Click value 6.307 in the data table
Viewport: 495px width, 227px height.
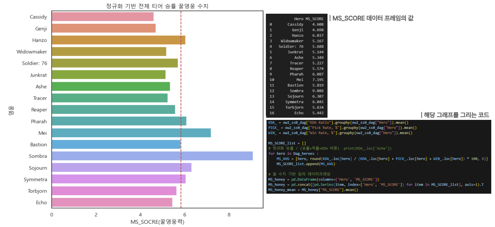coord(318,96)
